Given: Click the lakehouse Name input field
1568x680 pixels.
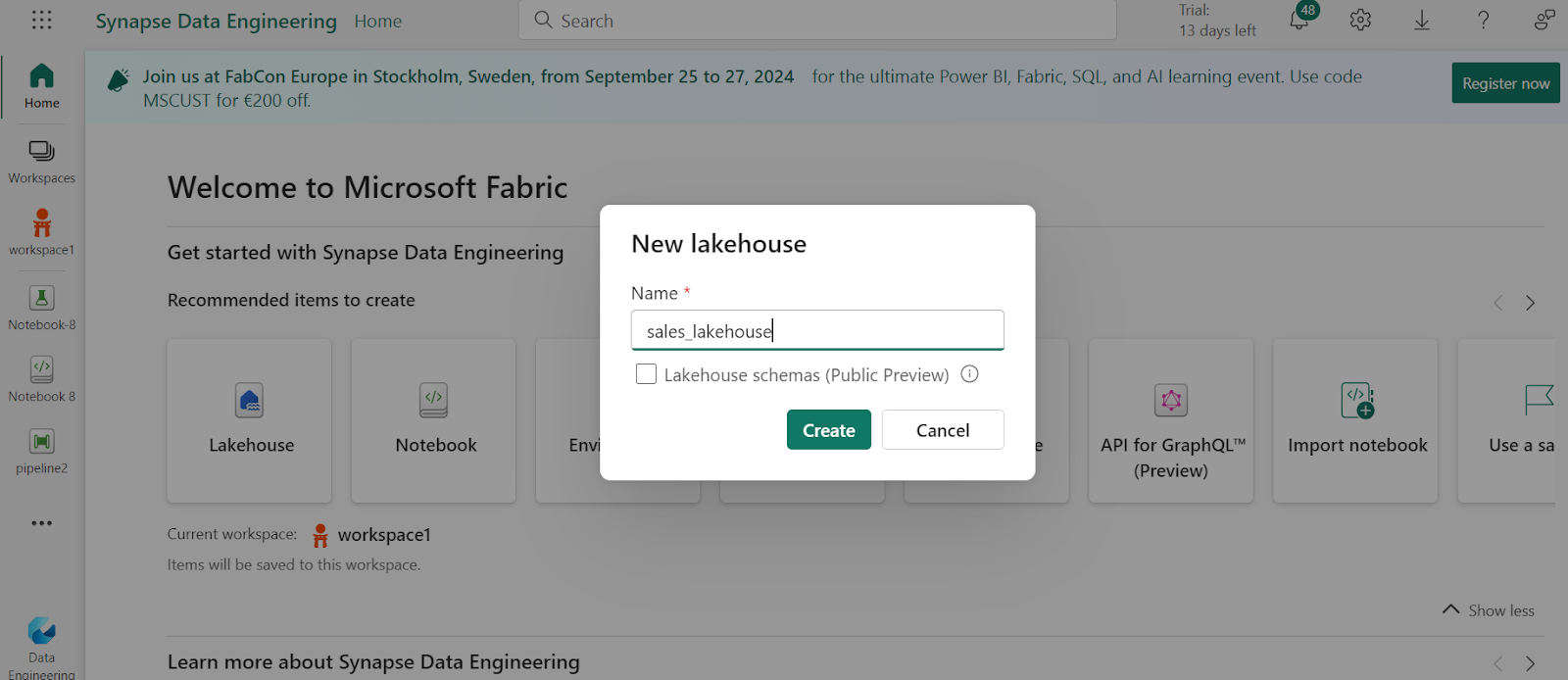Looking at the screenshot, I should tap(817, 330).
